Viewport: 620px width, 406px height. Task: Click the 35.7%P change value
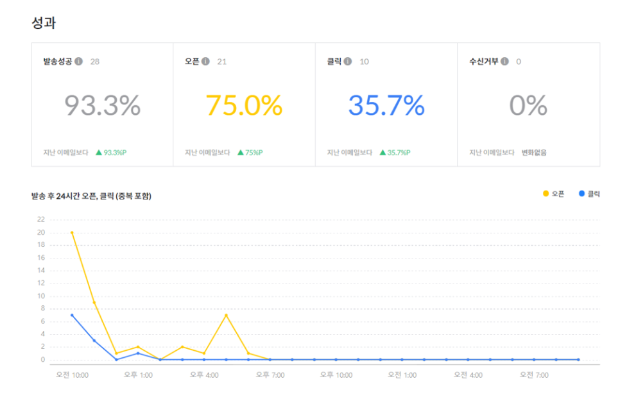399,153
